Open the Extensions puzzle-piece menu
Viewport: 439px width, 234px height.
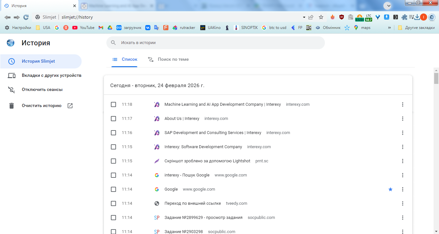[404, 17]
